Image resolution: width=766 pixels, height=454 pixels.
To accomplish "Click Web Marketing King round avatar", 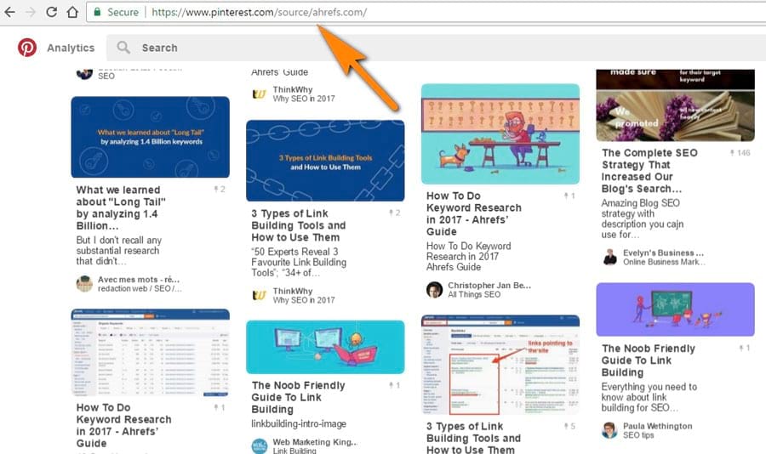I will click(x=260, y=446).
